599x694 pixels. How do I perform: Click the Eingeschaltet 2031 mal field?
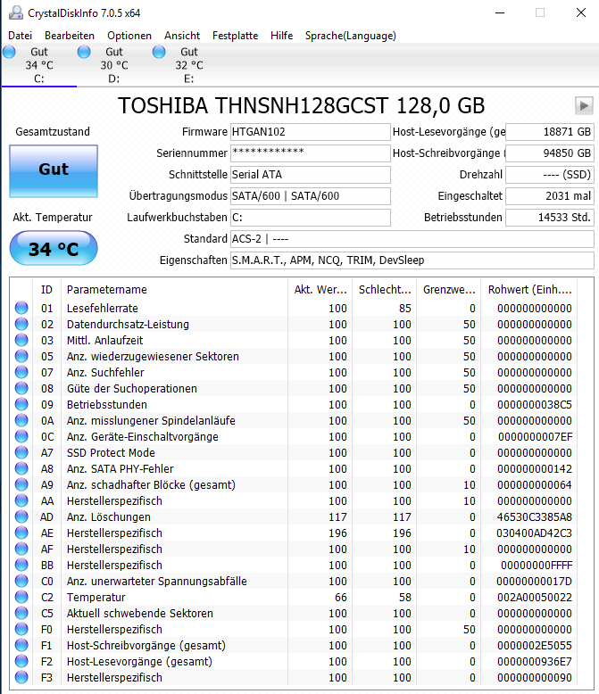tap(549, 196)
